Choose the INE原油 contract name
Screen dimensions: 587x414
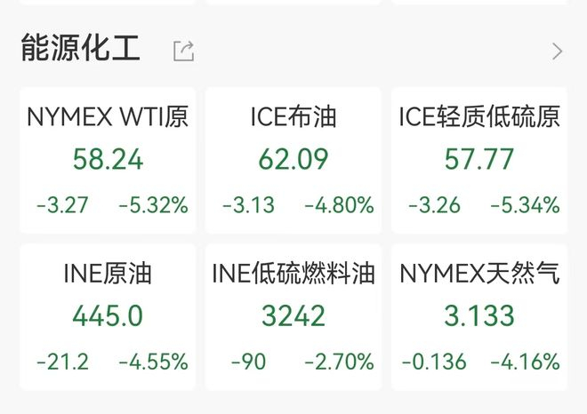108,274
